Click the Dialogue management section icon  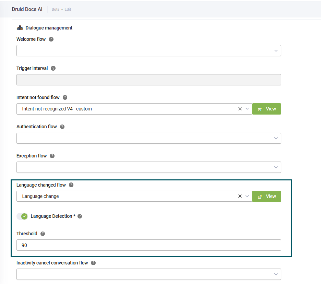click(x=20, y=27)
